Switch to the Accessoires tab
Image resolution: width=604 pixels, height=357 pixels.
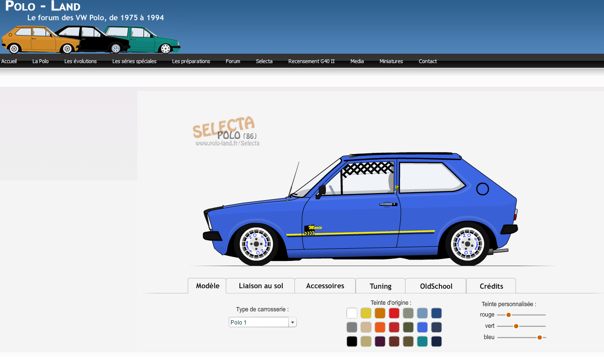click(325, 286)
